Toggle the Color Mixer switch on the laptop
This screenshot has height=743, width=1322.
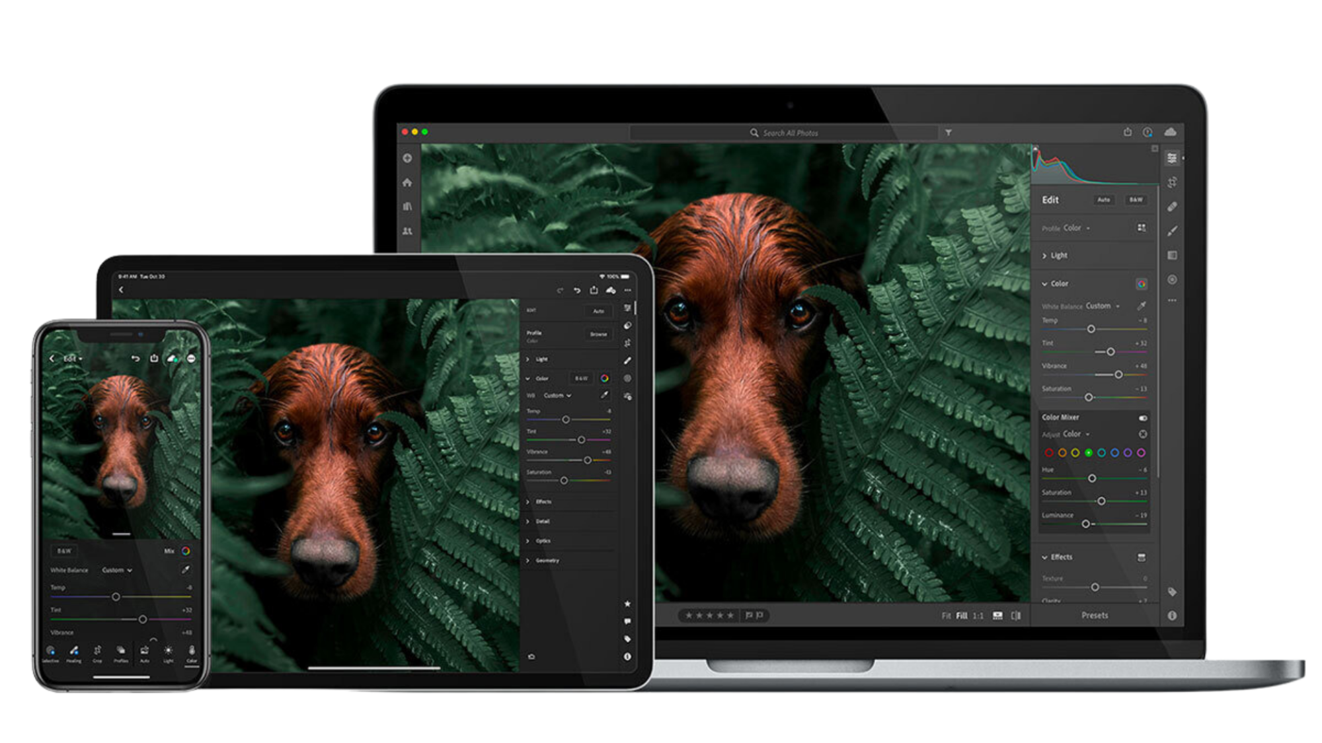point(1143,418)
